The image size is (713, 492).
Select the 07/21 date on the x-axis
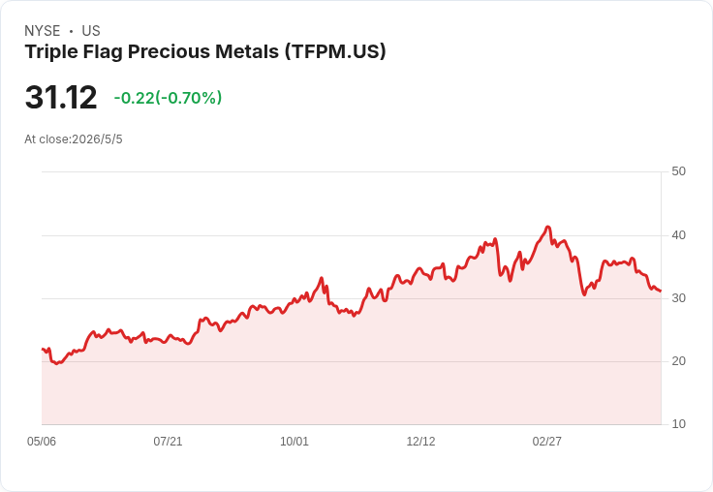point(168,441)
